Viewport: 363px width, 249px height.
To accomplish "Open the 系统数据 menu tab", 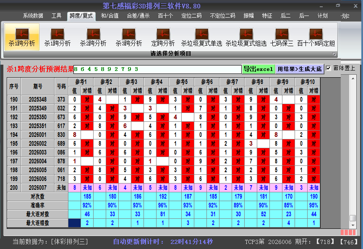I will coord(33,16).
